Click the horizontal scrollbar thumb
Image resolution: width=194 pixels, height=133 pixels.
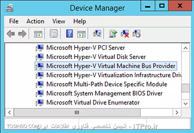(x=77, y=112)
